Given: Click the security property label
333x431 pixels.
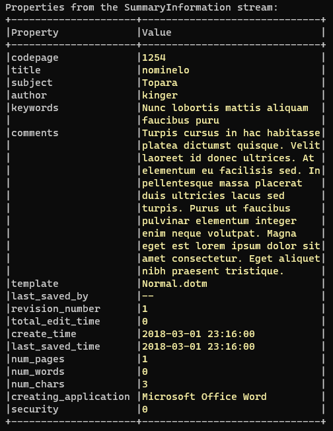Looking at the screenshot, I should coord(35,409).
